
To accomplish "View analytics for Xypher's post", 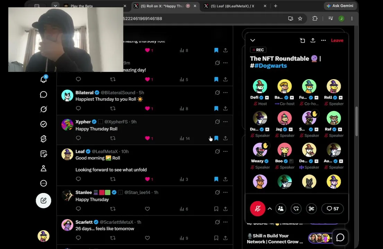I will coord(185,138).
